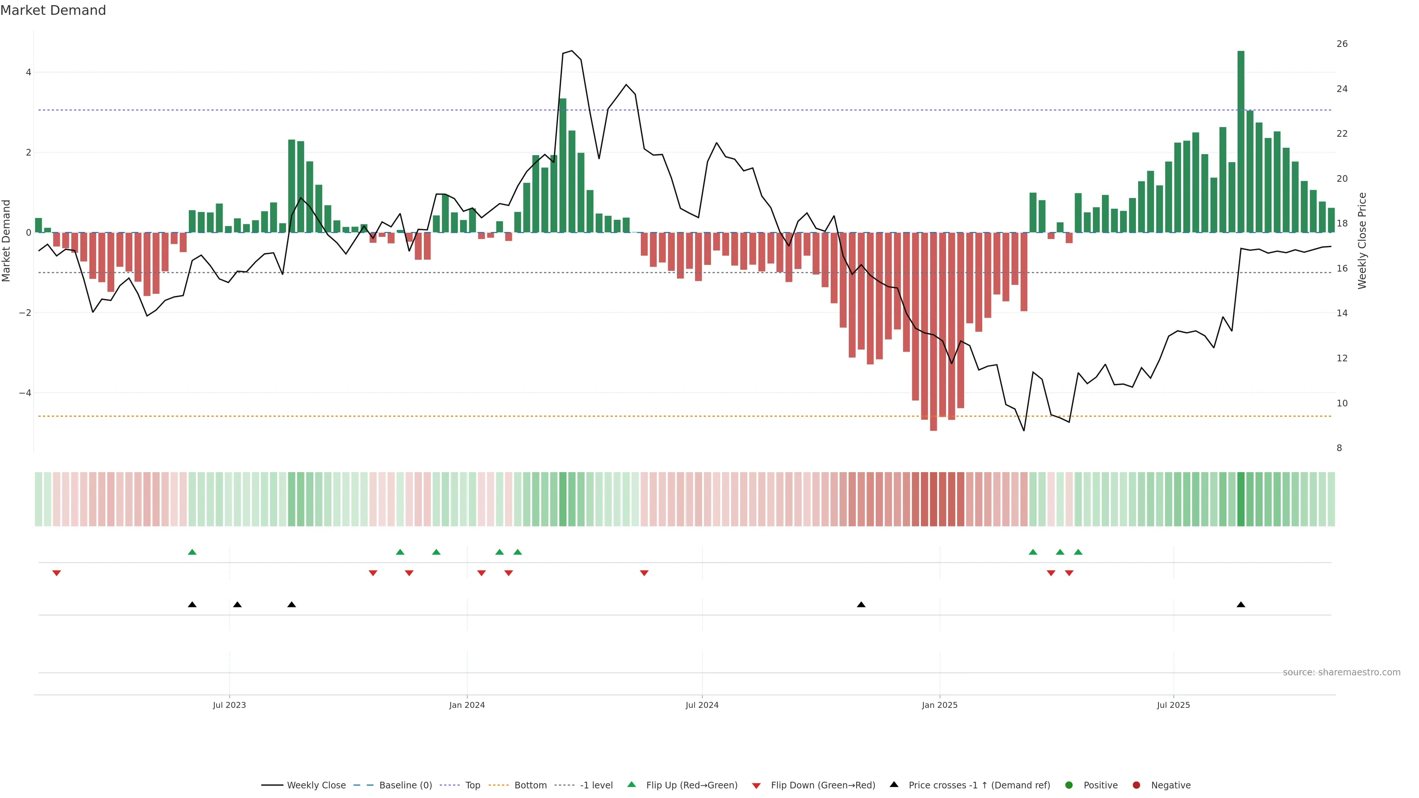This screenshot has width=1419, height=798.
Task: Click the red Flip Down legend triangle
Action: (x=756, y=786)
